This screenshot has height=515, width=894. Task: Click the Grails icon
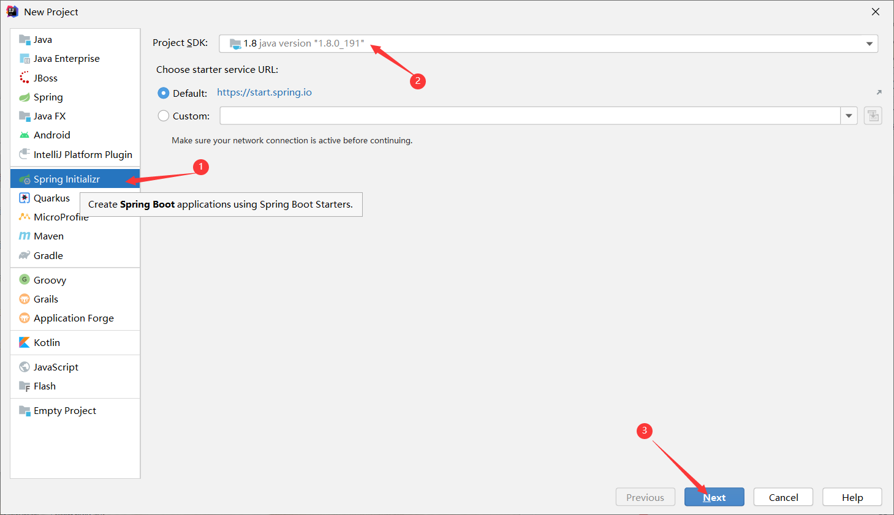click(25, 299)
